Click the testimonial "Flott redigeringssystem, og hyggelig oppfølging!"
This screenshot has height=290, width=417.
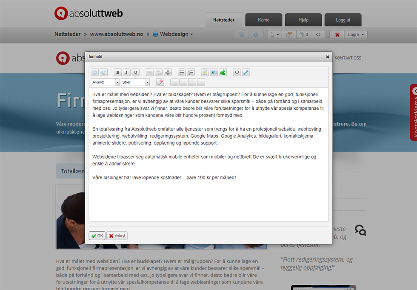[317, 263]
